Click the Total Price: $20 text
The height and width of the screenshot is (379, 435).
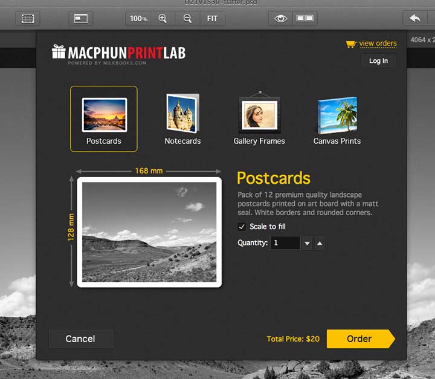293,339
